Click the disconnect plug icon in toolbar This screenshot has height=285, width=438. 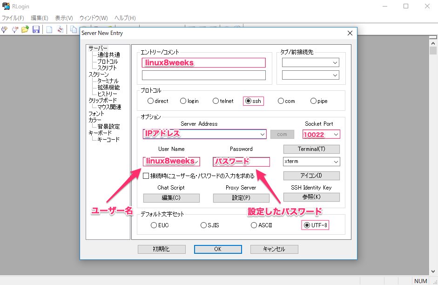[14, 29]
